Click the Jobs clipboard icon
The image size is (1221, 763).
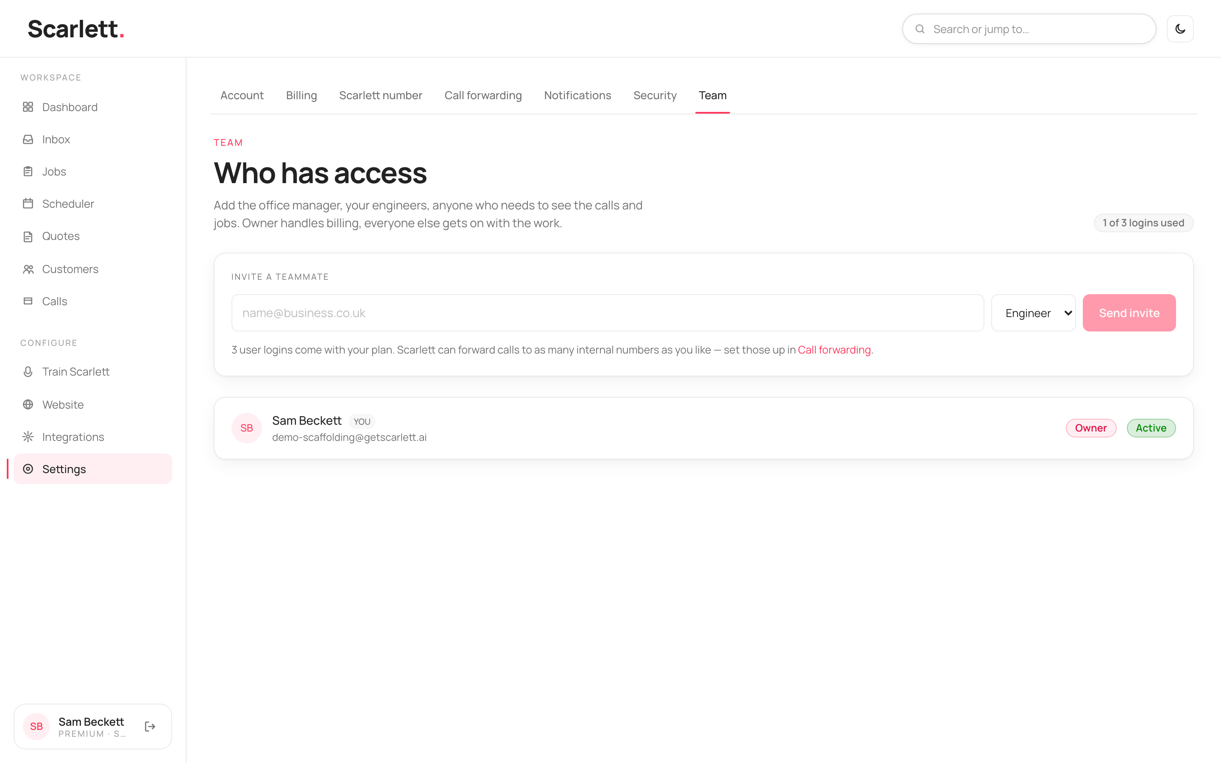(x=28, y=172)
